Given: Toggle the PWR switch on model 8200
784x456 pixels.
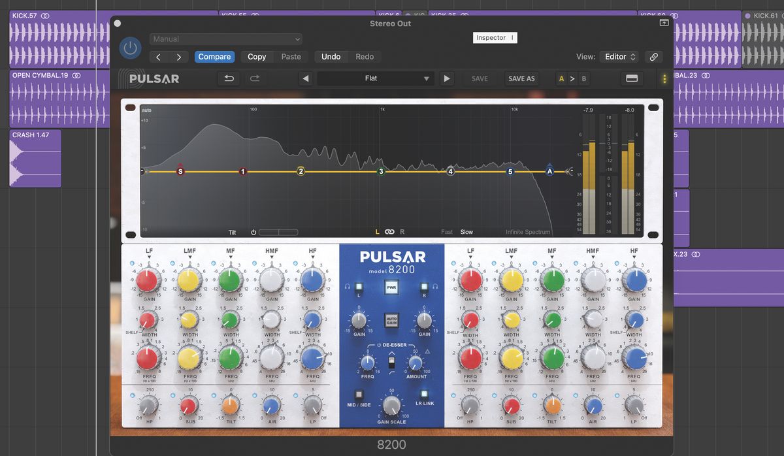Looking at the screenshot, I should pyautogui.click(x=391, y=287).
